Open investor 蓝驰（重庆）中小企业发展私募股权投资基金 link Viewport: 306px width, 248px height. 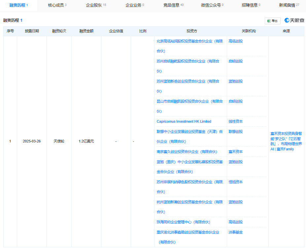pos(189,167)
